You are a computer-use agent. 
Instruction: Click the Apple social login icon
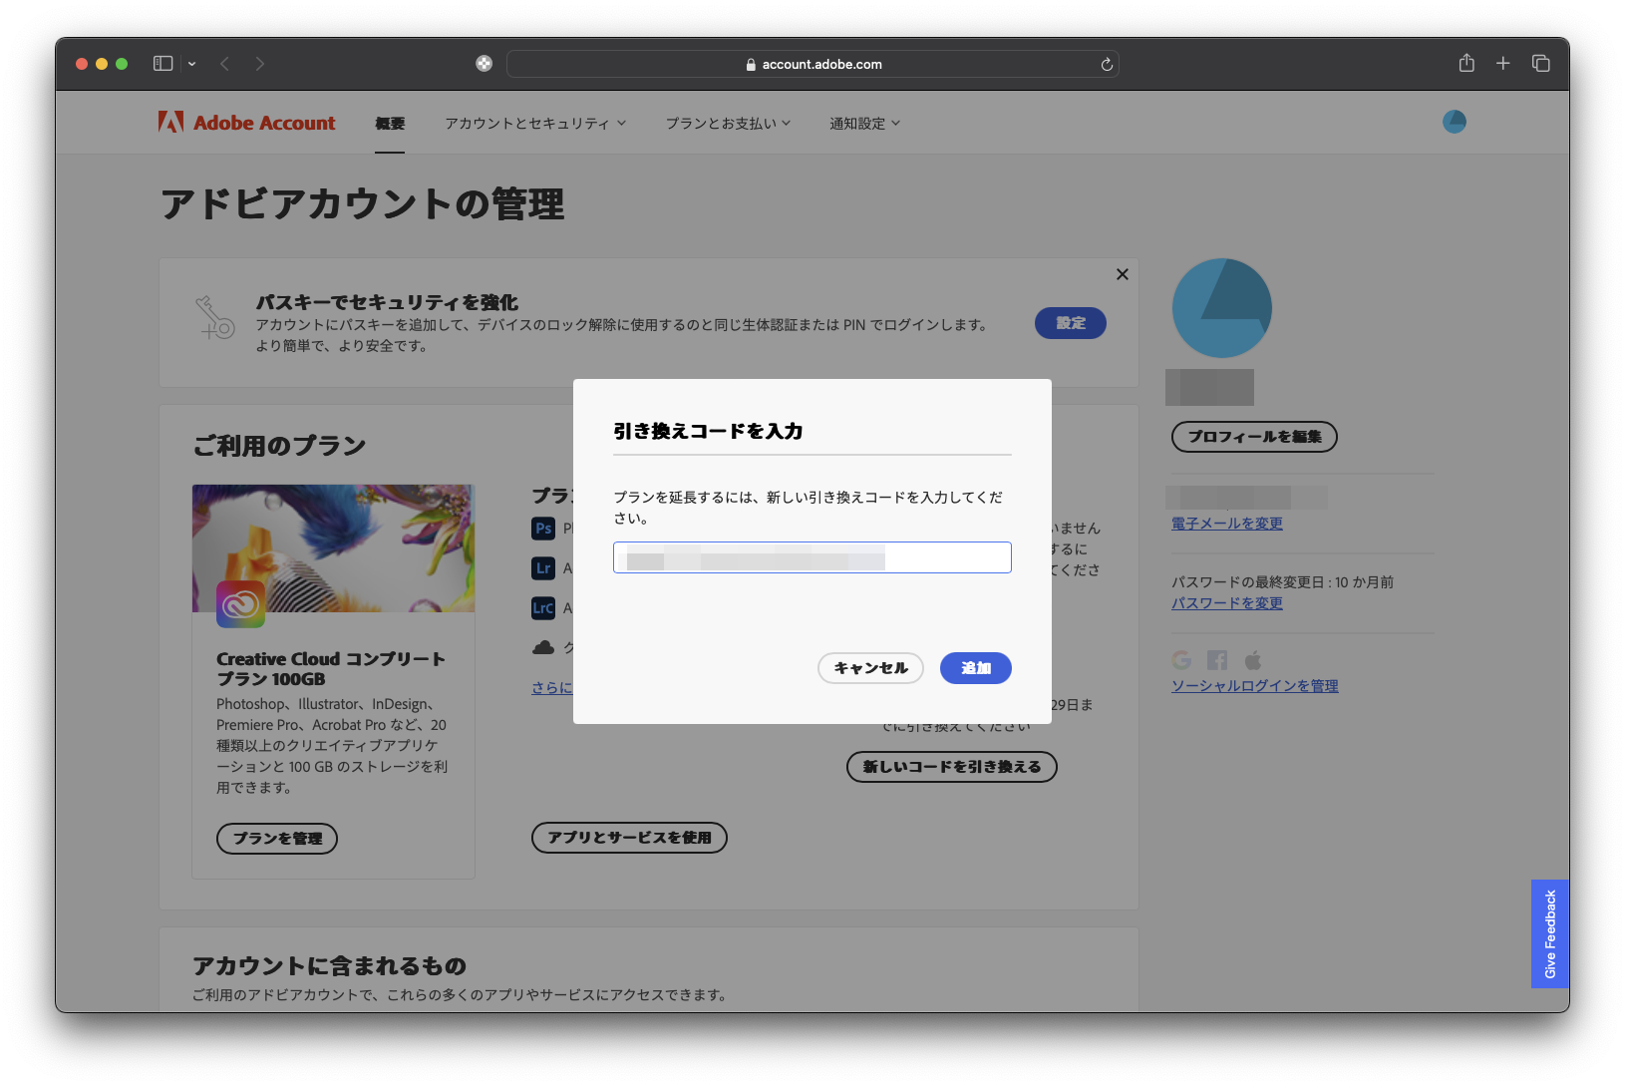(1253, 660)
